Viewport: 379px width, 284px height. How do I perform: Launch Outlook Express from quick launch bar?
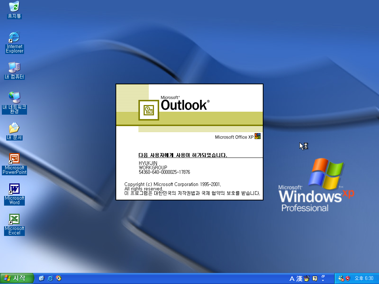coord(41,278)
